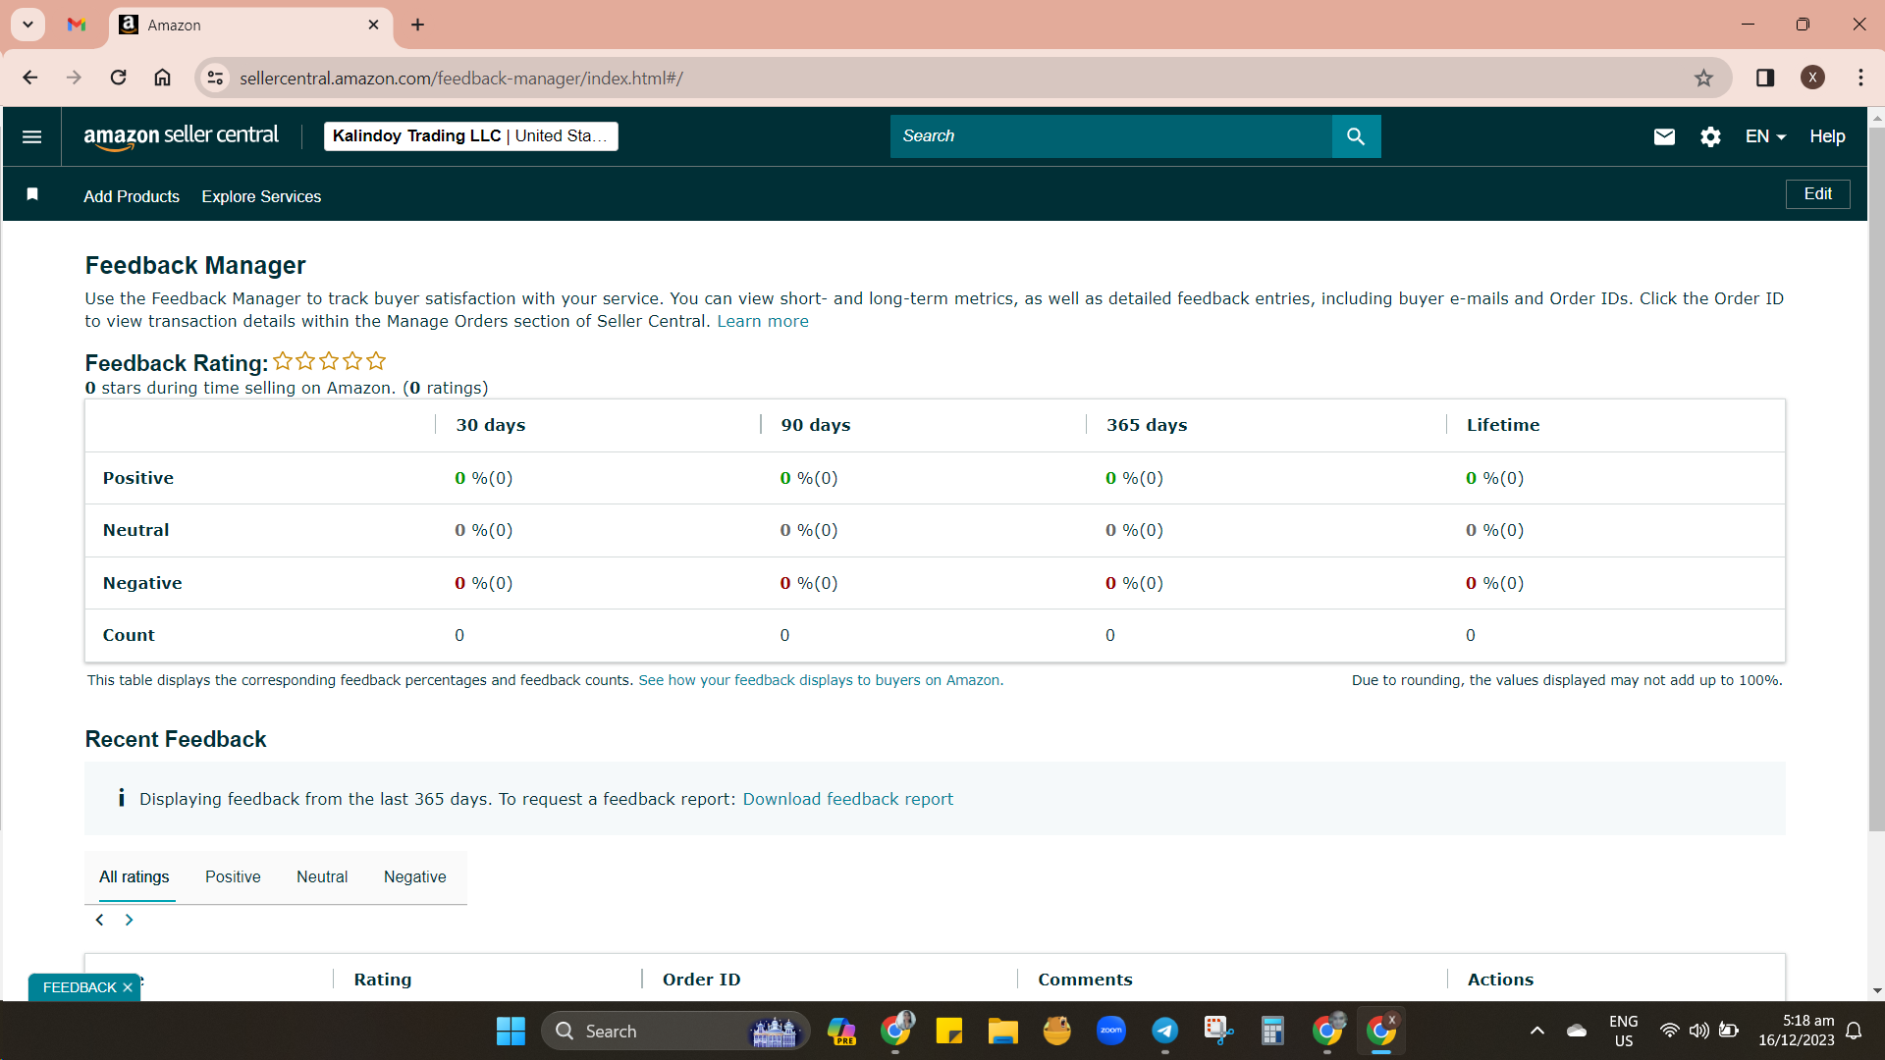
Task: Click the page vertical scrollbar
Action: tap(1876, 479)
